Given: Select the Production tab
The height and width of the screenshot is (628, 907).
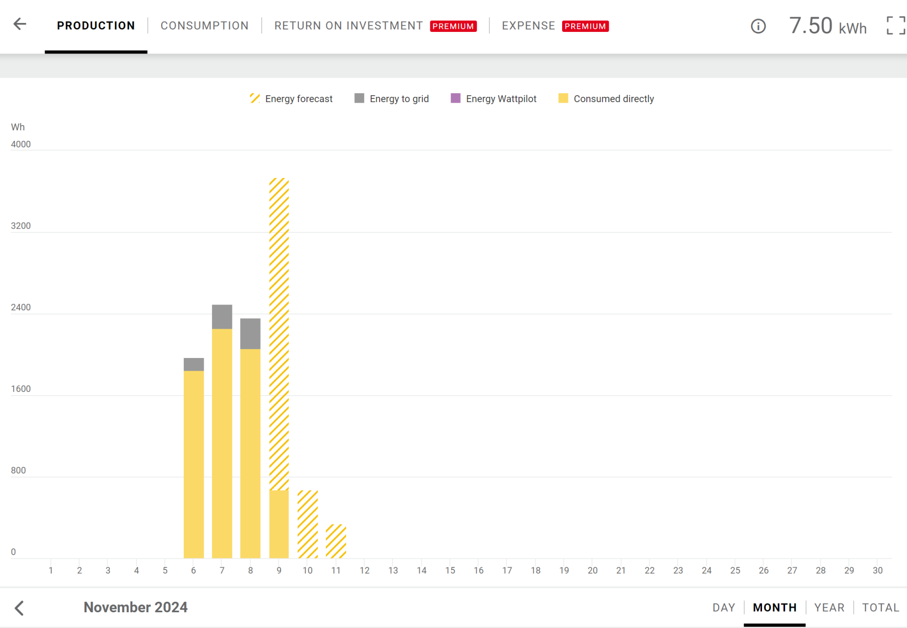Looking at the screenshot, I should (x=96, y=26).
